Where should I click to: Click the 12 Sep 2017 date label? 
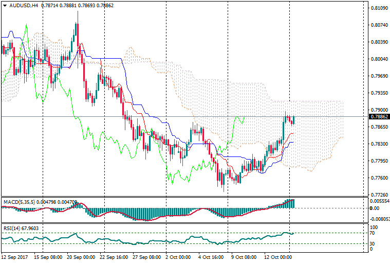coord(14,257)
